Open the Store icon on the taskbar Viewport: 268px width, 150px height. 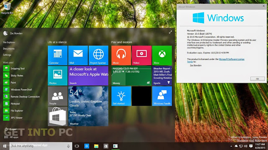(106, 146)
